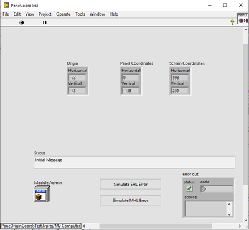Click the vertical scrollbar thumb
Screen dimensions: 249x230
pos(246,114)
